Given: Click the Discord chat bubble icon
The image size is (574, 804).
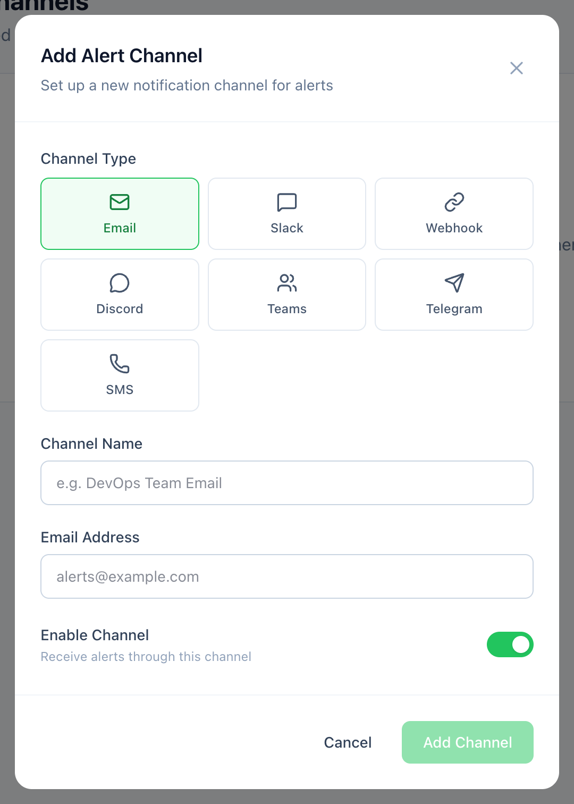Looking at the screenshot, I should [120, 283].
